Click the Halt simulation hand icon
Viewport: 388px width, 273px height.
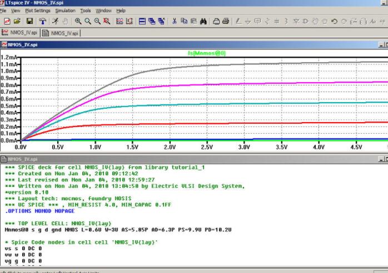click(65, 21)
